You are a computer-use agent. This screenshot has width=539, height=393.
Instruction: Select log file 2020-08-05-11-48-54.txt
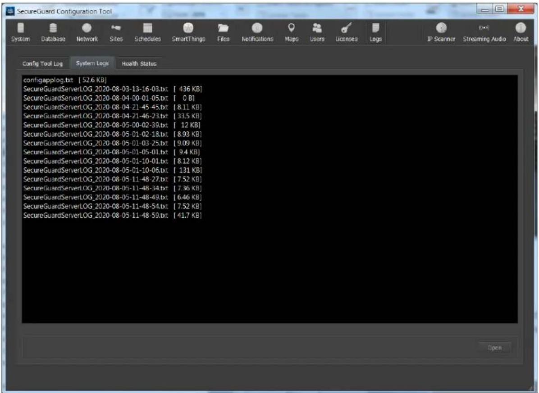click(x=112, y=206)
